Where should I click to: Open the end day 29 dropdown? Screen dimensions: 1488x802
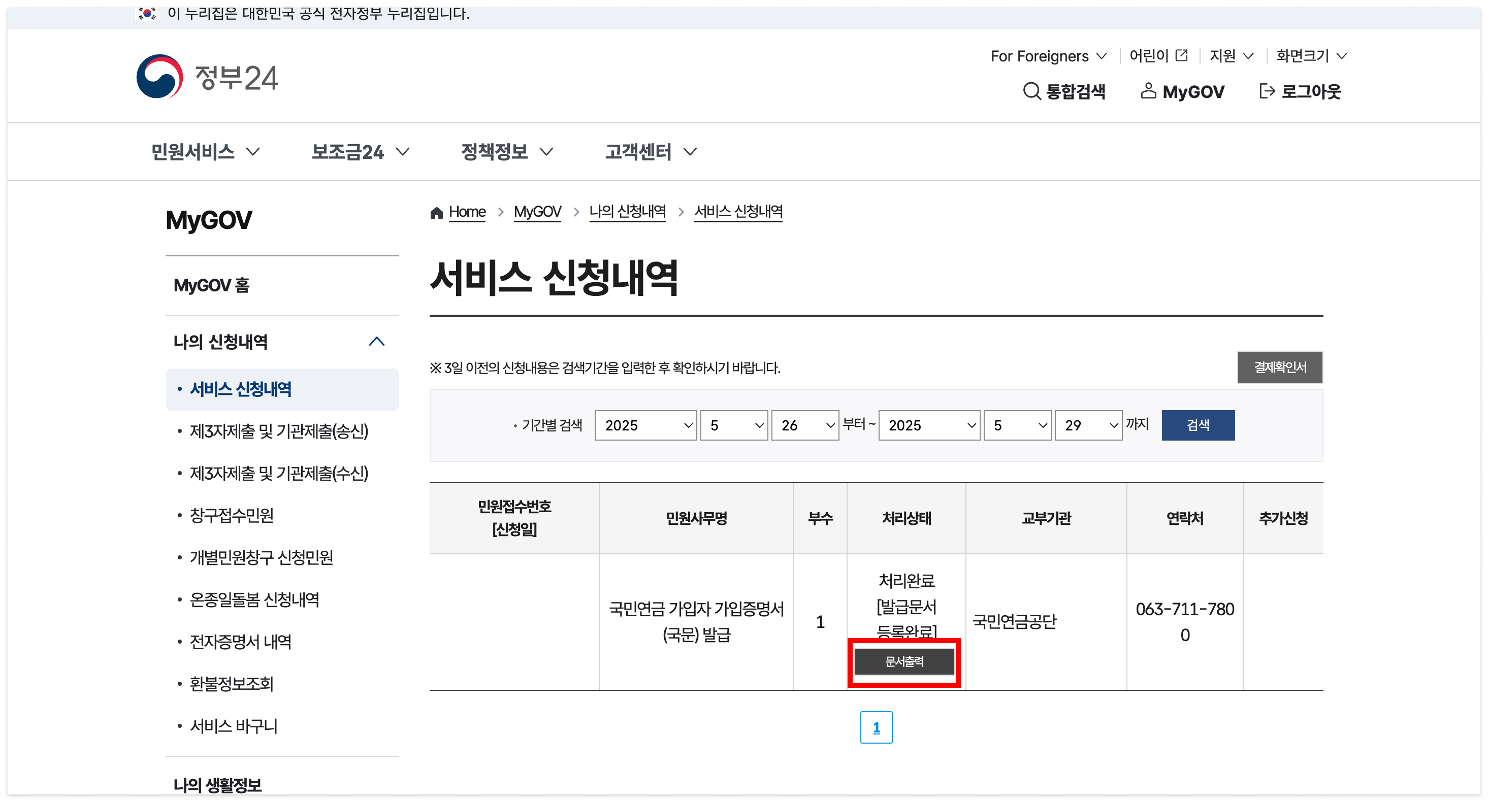tap(1088, 425)
